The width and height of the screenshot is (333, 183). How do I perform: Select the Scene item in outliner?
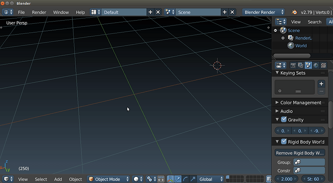294,30
